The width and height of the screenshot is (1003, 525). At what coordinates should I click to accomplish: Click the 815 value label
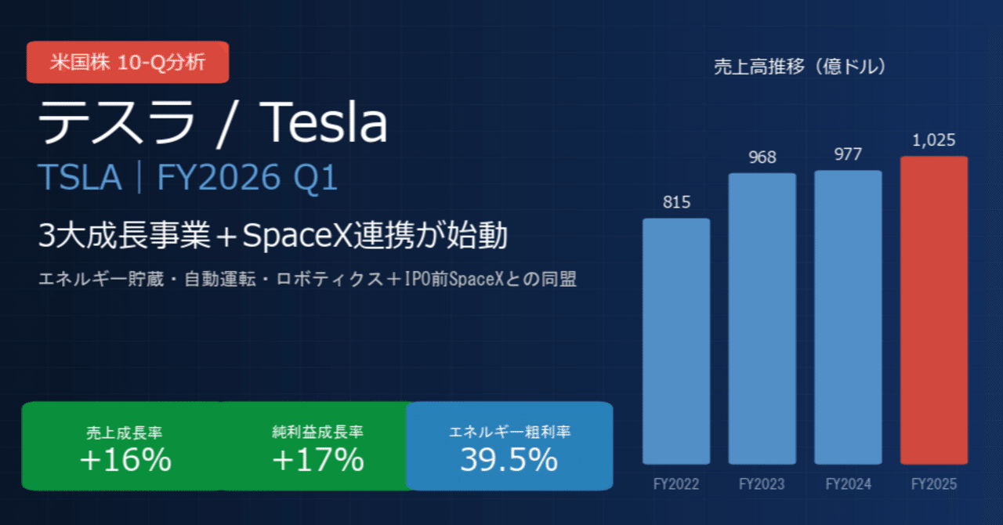click(676, 202)
